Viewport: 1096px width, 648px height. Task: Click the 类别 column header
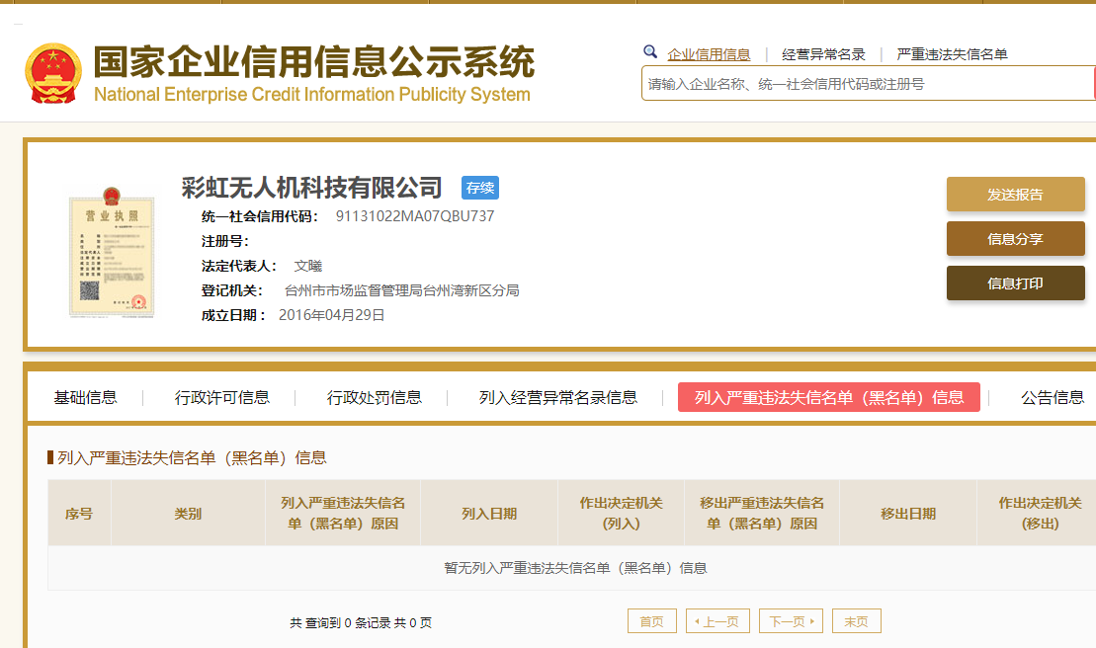(x=188, y=514)
